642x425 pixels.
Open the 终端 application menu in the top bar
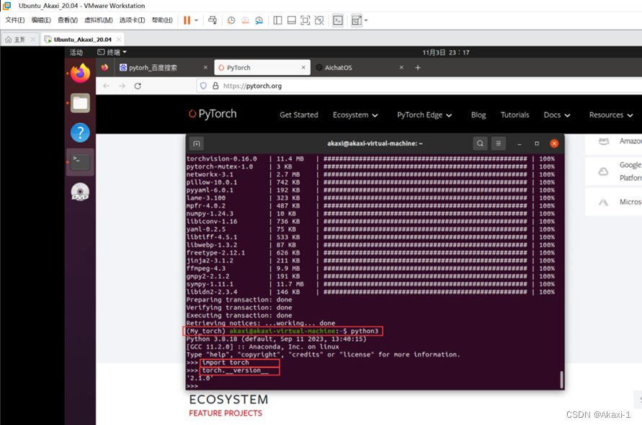[112, 53]
